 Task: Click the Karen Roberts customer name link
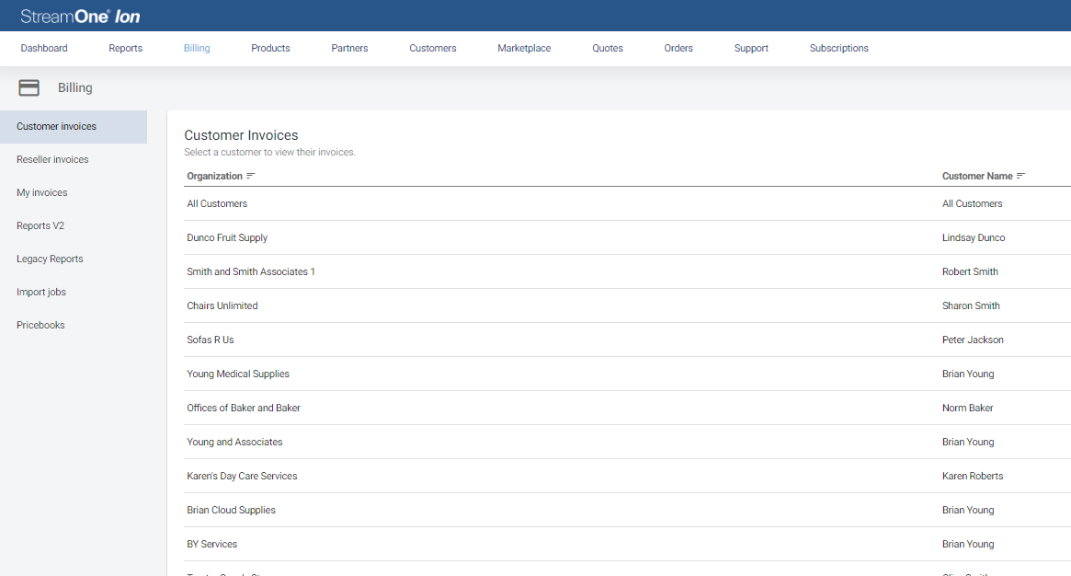[x=973, y=476]
